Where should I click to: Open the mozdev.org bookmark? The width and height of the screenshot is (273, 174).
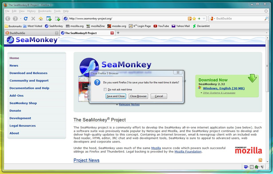[x=117, y=26]
